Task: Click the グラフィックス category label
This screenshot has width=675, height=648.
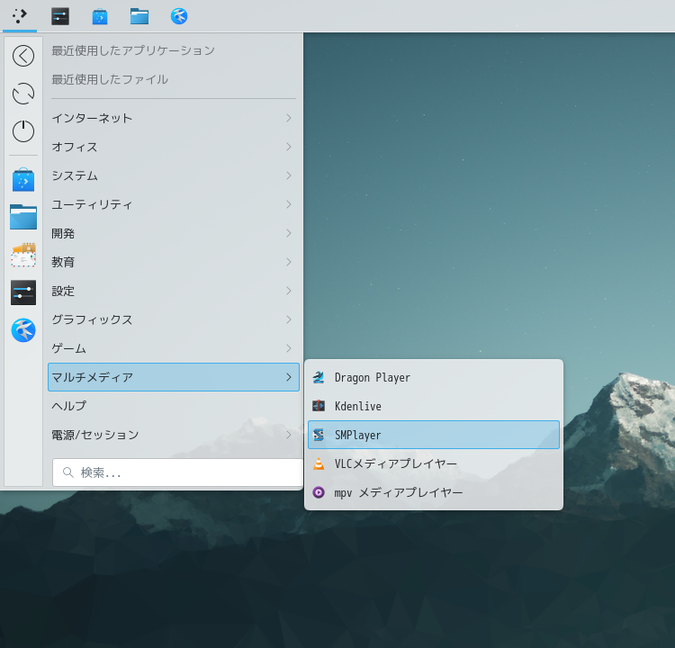Action: (x=92, y=319)
